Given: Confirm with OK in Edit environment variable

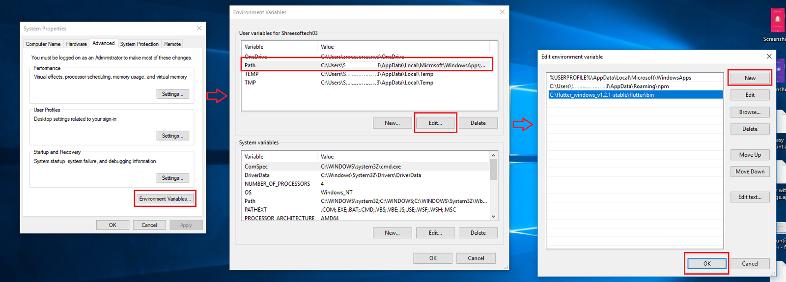Looking at the screenshot, I should coord(706,264).
